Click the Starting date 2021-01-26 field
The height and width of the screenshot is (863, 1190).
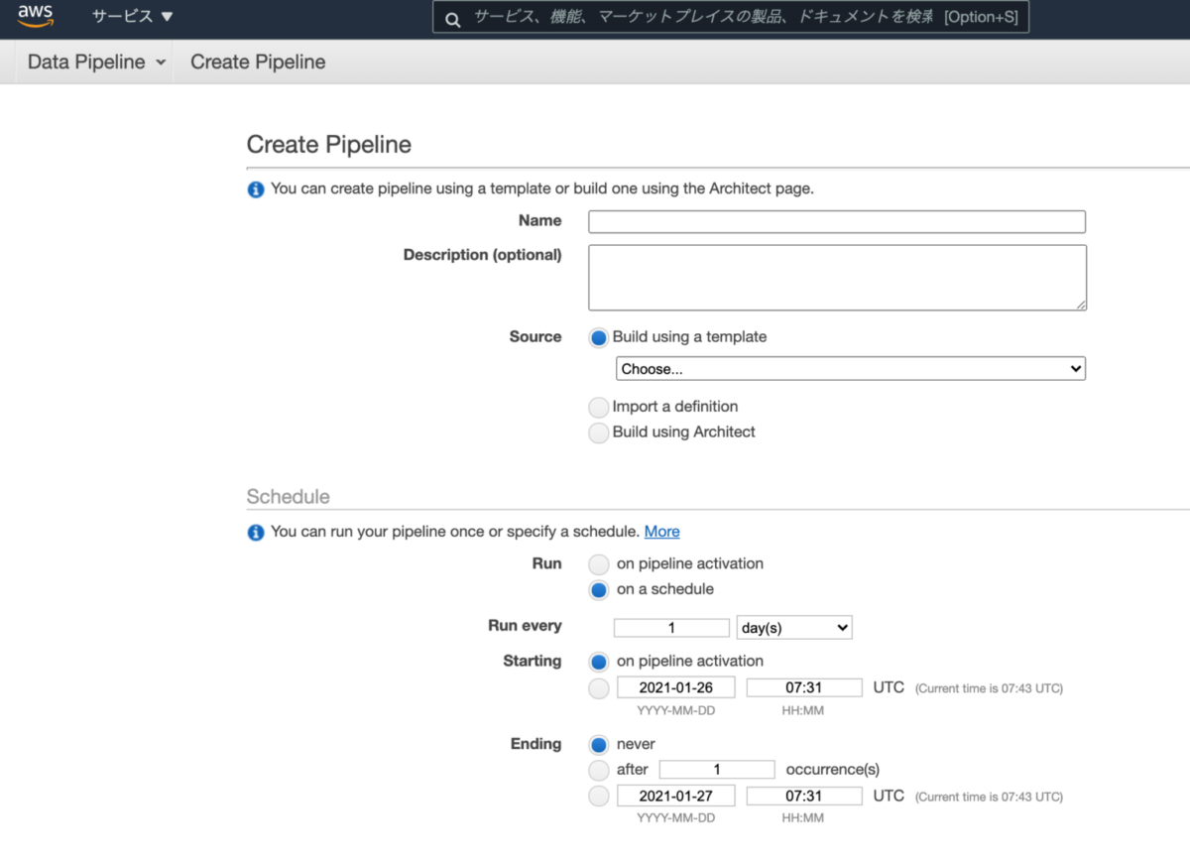(x=676, y=687)
